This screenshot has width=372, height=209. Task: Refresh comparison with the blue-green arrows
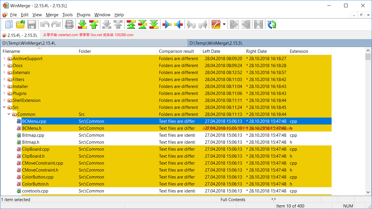[272, 24]
